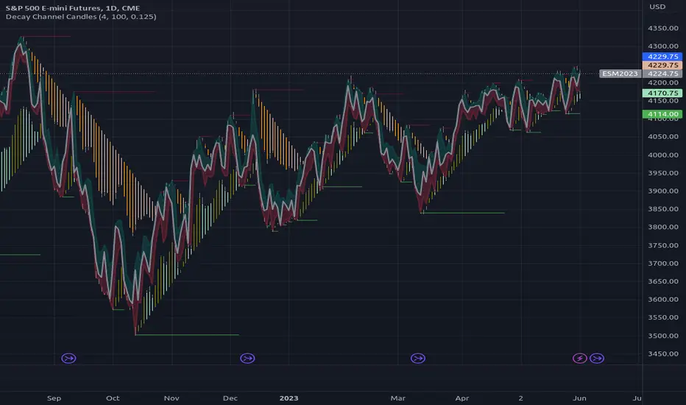This screenshot has width=686, height=405.
Task: Click the Jun label on time axis
Action: click(579, 398)
